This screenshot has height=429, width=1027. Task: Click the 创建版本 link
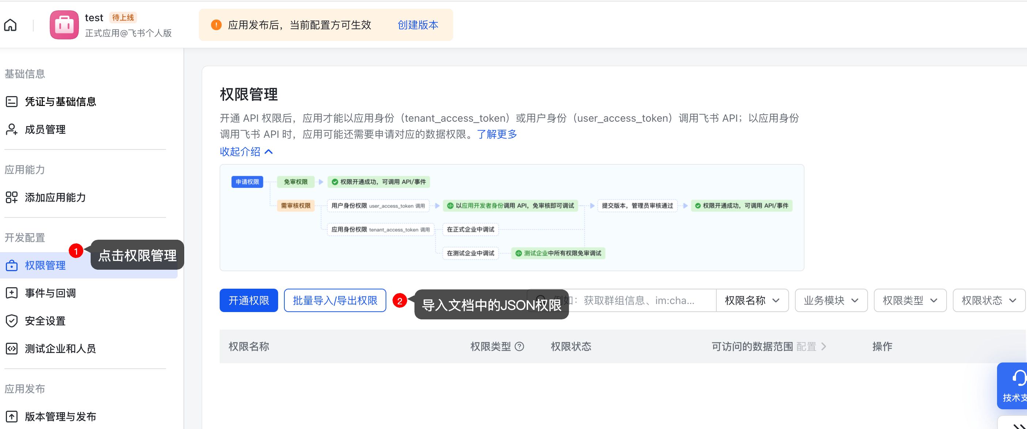coord(418,25)
